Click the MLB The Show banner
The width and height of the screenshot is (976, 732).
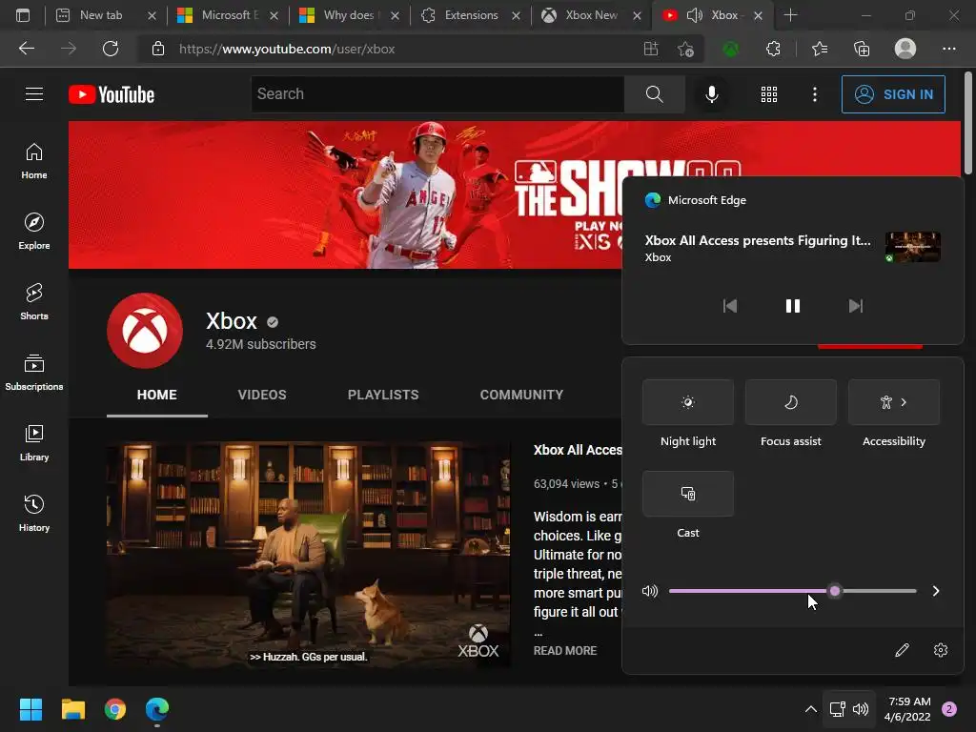coord(345,194)
